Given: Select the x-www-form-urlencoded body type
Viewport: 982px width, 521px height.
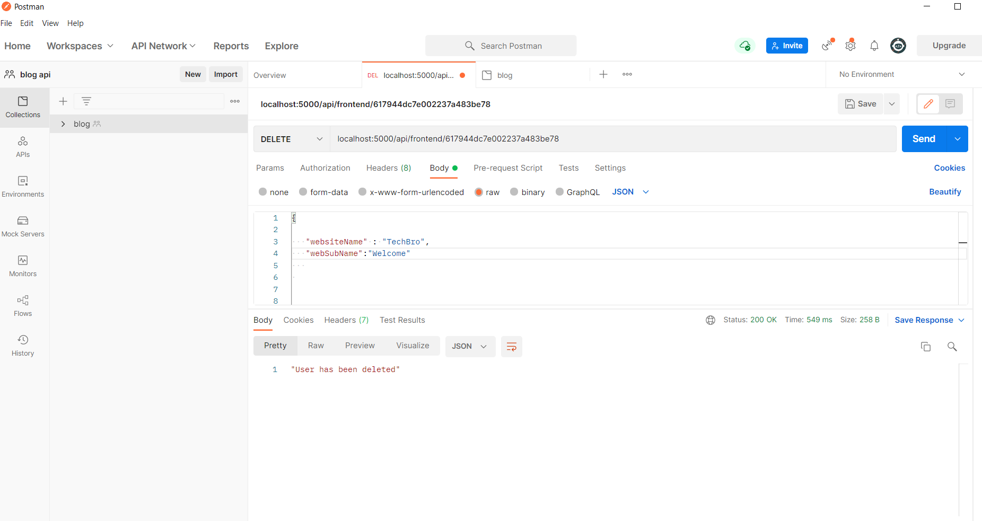Looking at the screenshot, I should point(363,192).
